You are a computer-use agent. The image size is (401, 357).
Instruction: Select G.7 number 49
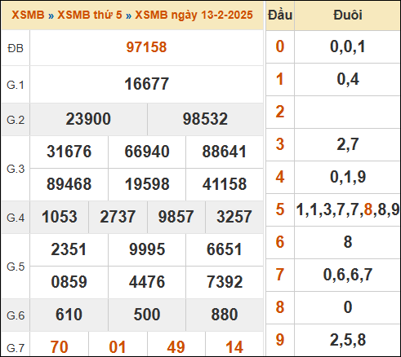tap(176, 347)
